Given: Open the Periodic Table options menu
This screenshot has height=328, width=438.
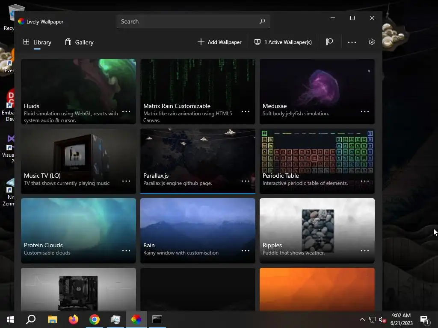Looking at the screenshot, I should (x=365, y=181).
